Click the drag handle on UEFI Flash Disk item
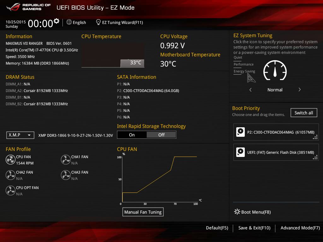 tap(315, 157)
